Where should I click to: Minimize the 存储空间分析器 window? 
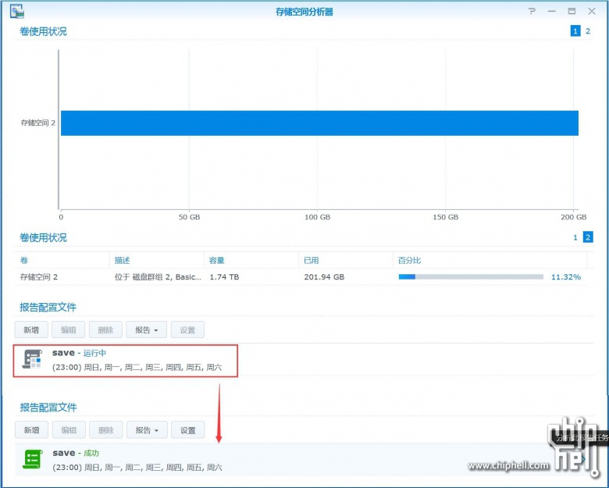tap(551, 11)
